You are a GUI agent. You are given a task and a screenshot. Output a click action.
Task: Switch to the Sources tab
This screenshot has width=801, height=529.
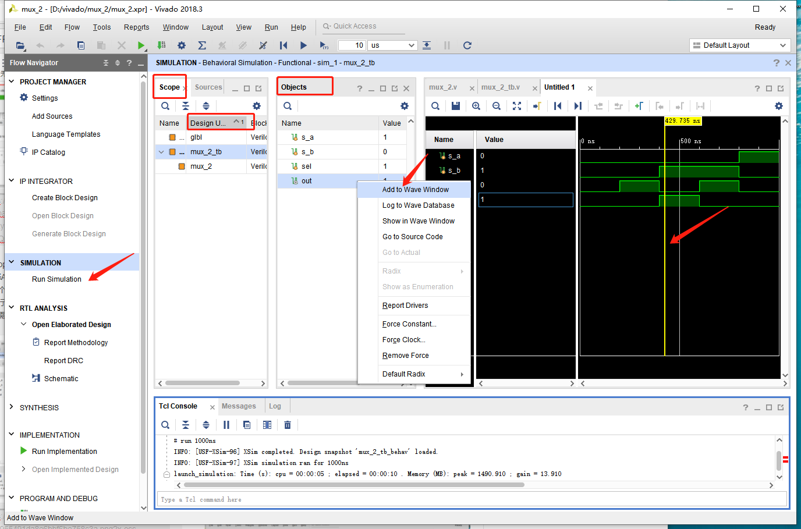pyautogui.click(x=208, y=87)
